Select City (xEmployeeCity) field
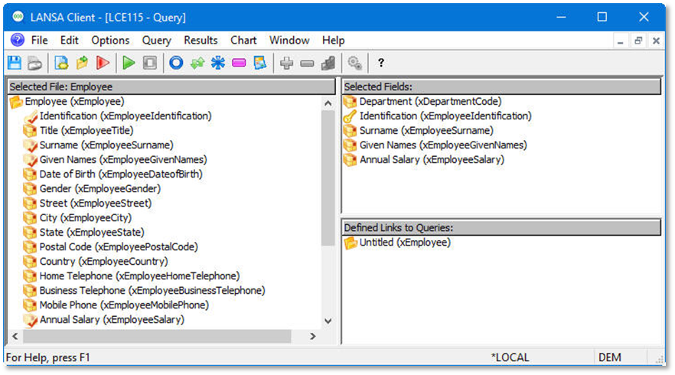 (x=77, y=218)
